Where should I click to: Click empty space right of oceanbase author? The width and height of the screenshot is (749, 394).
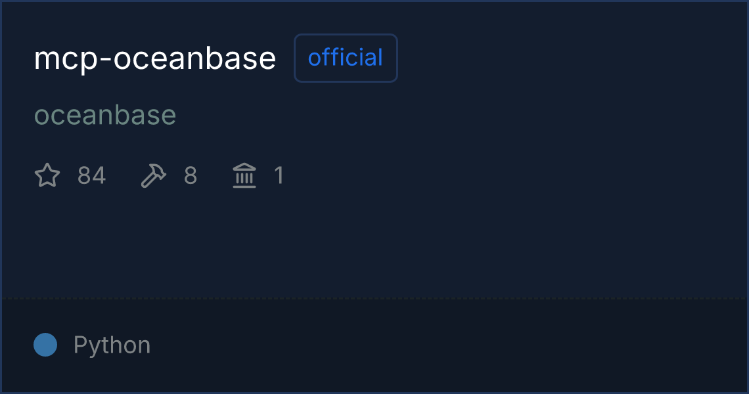[x=460, y=116]
